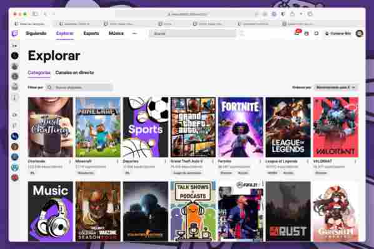Open the Rust category thumbnail
Screen dimensions: 374x249
(x=288, y=212)
